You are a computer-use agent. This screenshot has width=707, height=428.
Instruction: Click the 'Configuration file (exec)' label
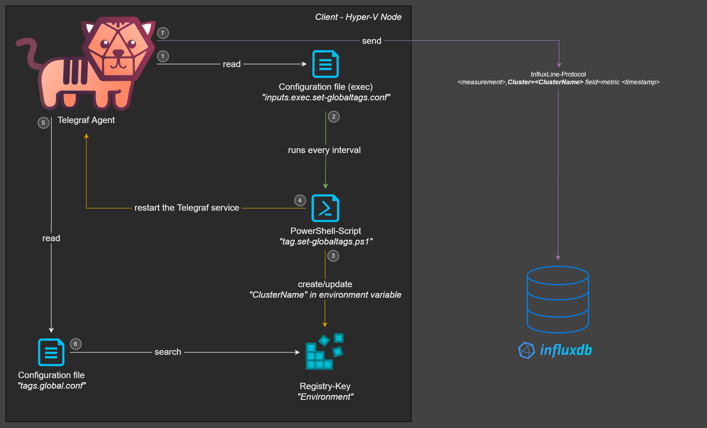[326, 87]
